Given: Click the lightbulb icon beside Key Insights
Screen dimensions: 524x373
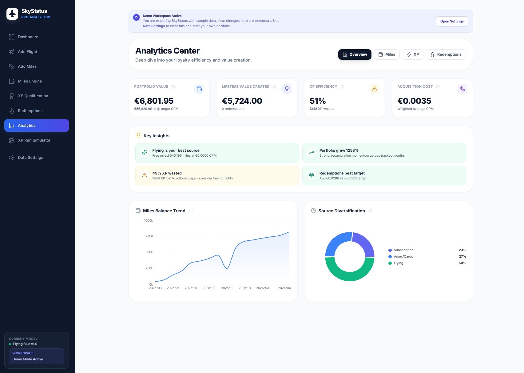Looking at the screenshot, I should pyautogui.click(x=138, y=136).
